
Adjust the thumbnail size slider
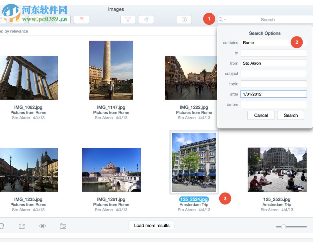[x=284, y=226]
